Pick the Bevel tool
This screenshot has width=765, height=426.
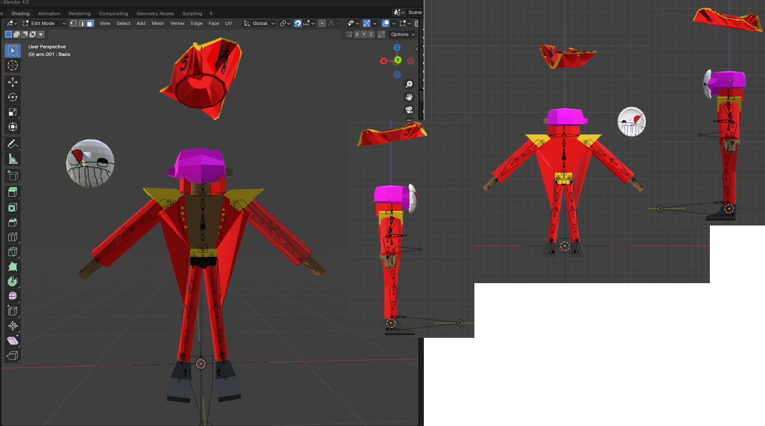point(13,222)
